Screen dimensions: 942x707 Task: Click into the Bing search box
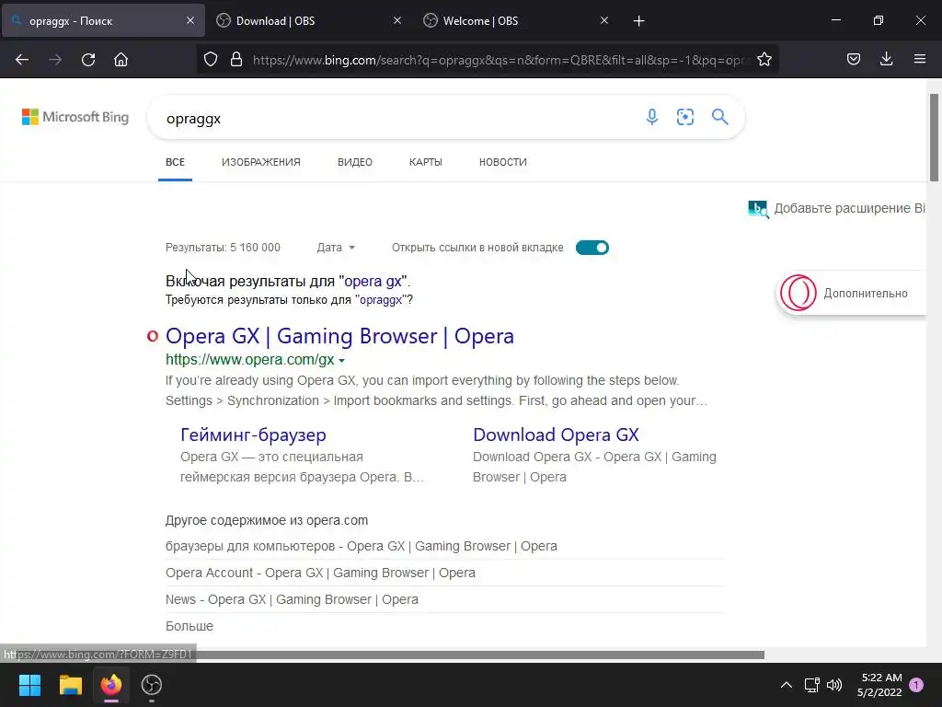[x=396, y=118]
